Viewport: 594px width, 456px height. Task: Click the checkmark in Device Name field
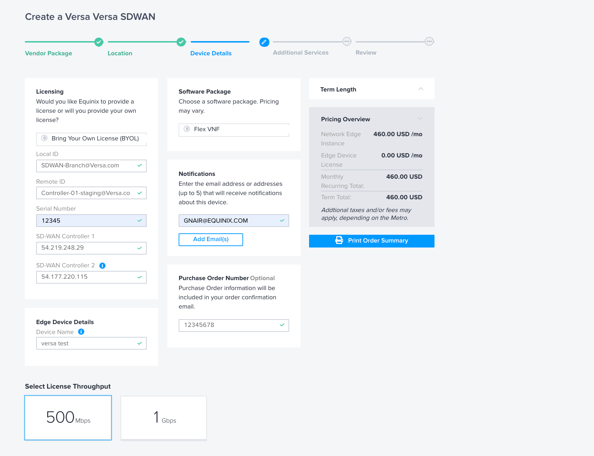(140, 343)
